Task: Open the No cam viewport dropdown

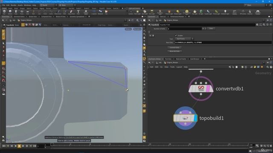Action: (137, 29)
